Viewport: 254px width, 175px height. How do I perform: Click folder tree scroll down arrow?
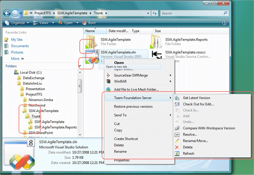(x=80, y=135)
